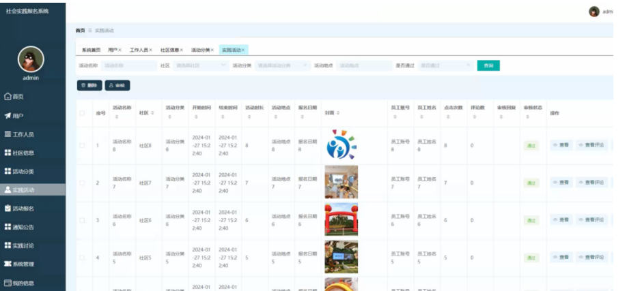Sort by the 社区 column arrows
The width and height of the screenshot is (629, 291).
tap(152, 113)
